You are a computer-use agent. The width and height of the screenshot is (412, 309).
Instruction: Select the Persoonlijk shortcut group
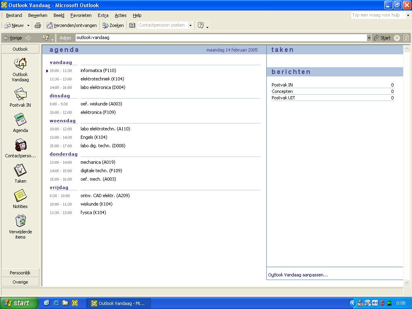click(20, 273)
